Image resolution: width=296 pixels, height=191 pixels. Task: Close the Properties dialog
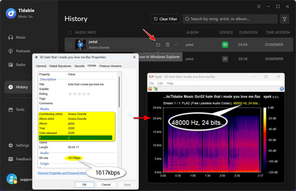coord(134,57)
